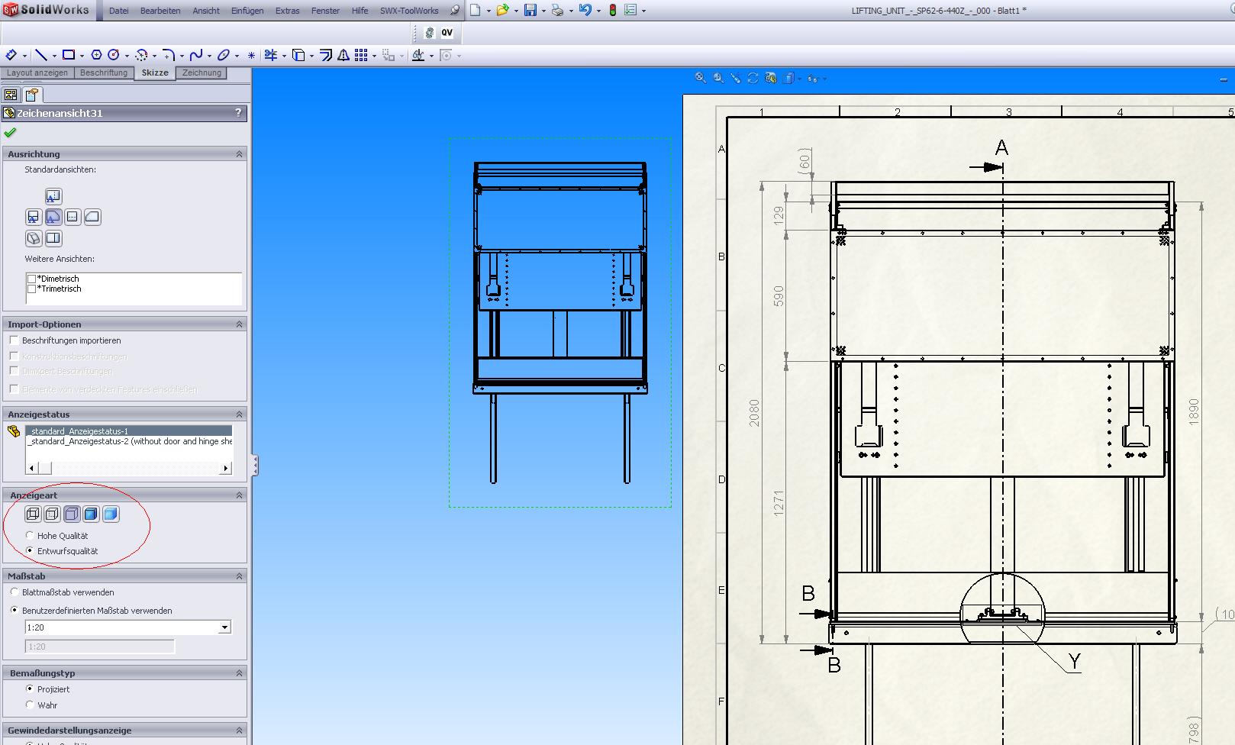Select the Spline sketch tool

[x=196, y=55]
